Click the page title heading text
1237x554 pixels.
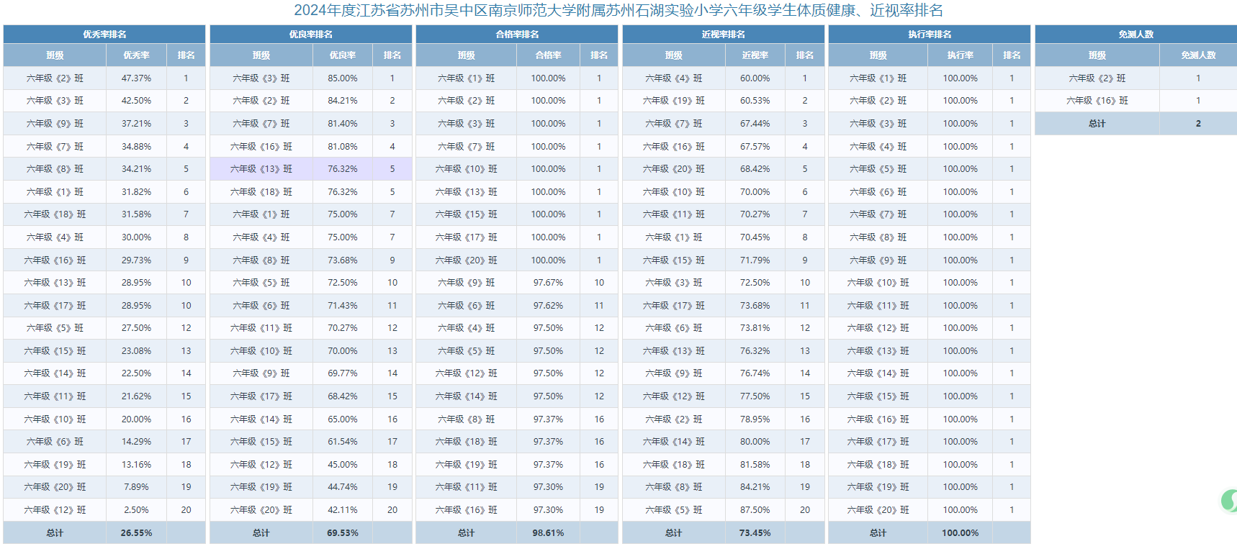[x=618, y=10]
